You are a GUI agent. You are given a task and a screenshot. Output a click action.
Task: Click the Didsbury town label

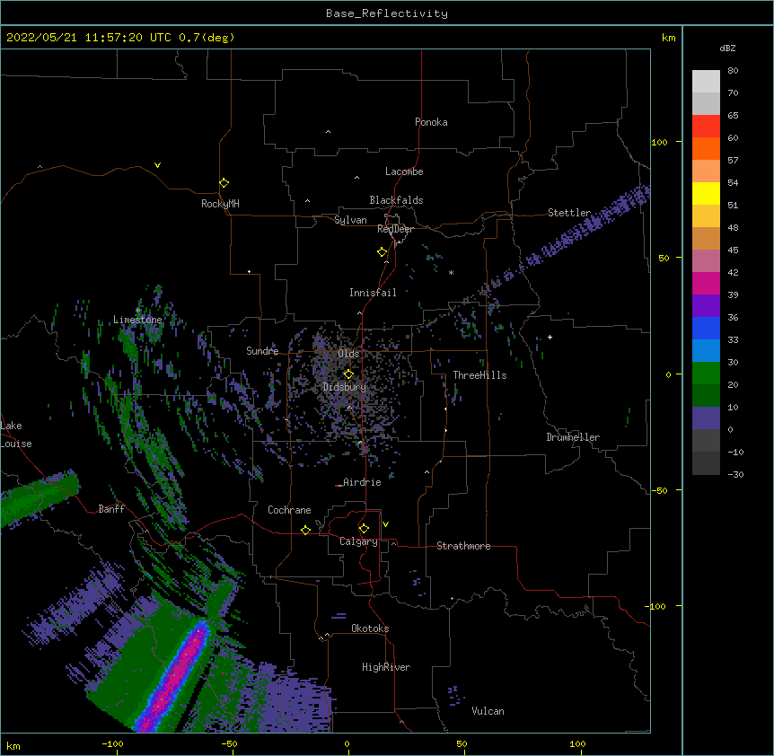345,387
